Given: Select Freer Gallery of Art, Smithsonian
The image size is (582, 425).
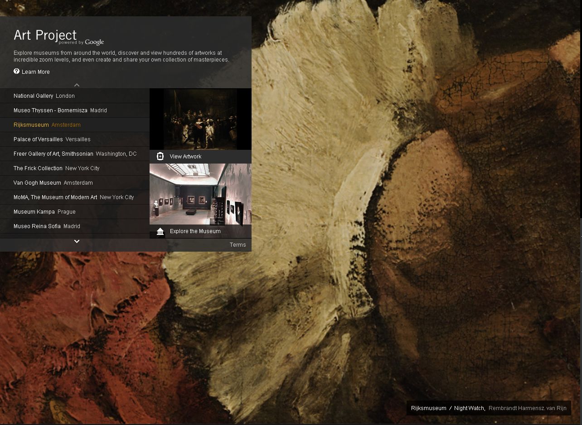Looking at the screenshot, I should click(x=75, y=154).
